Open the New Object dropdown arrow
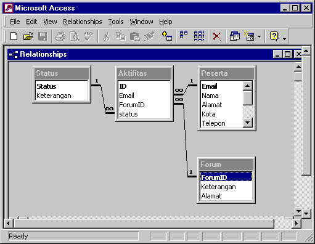This screenshot has width=315, height=244. point(259,37)
